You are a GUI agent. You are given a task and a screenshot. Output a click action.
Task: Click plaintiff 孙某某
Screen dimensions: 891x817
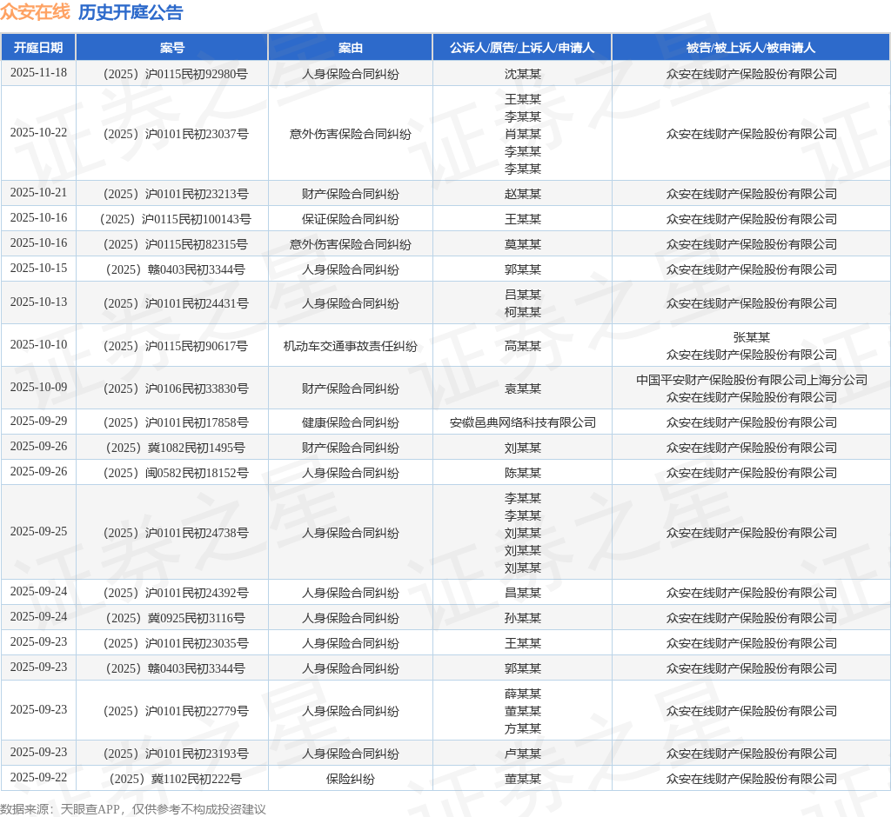click(522, 618)
